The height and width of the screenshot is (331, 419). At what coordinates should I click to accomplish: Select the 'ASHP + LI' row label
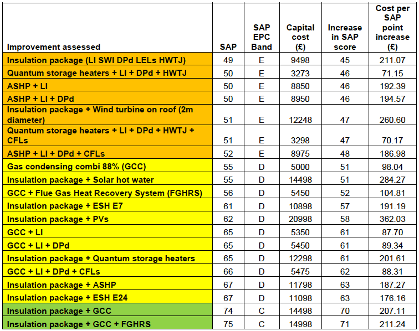[27, 86]
